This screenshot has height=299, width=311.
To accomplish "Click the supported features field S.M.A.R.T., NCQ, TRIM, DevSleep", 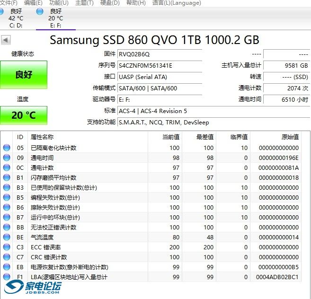I will click(213, 123).
